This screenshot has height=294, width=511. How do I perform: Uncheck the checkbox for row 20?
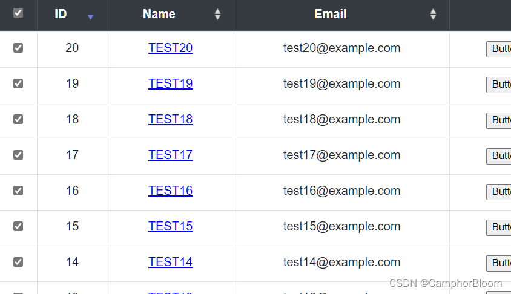coord(18,48)
